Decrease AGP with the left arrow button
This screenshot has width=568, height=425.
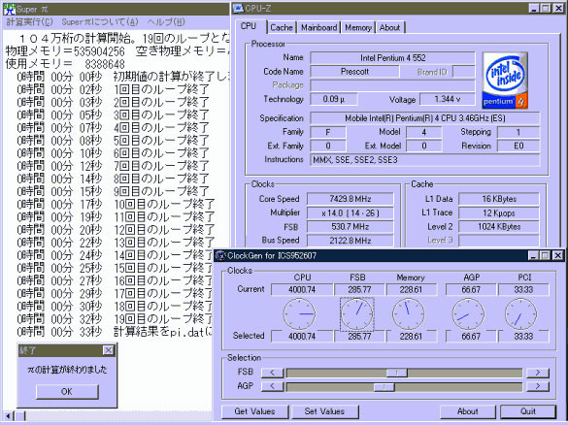(x=272, y=386)
